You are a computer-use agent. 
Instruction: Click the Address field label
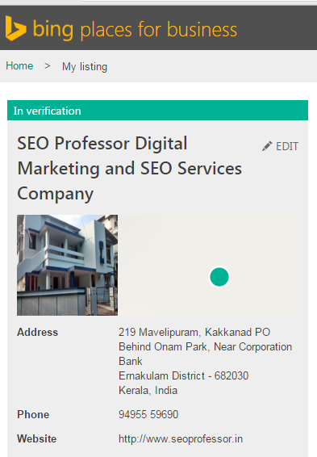[38, 333]
